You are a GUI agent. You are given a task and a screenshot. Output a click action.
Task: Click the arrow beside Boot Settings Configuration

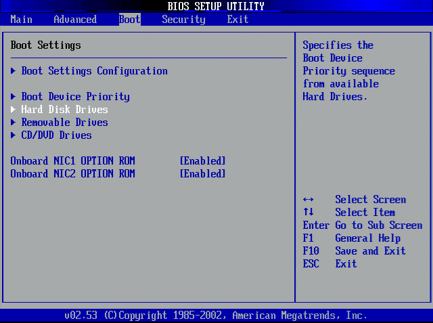(x=13, y=71)
